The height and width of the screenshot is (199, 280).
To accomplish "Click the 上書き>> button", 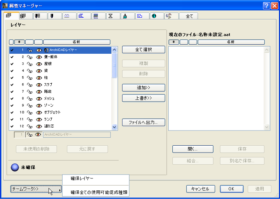I will coord(143,98).
